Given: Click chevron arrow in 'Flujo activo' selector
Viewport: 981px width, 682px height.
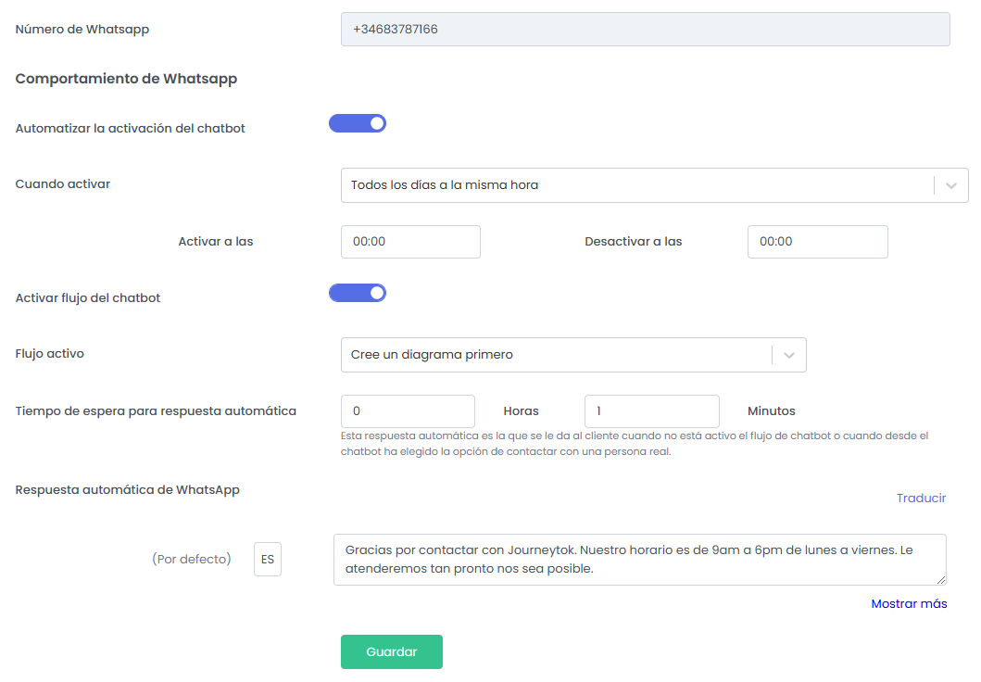Looking at the screenshot, I should tap(788, 355).
